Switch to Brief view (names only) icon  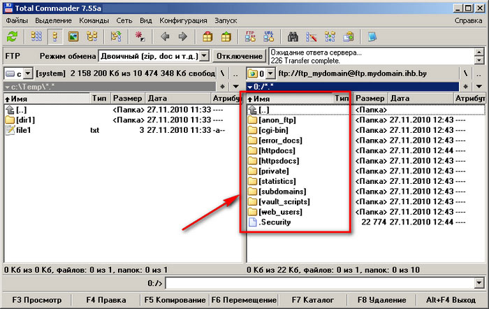pyautogui.click(x=36, y=37)
